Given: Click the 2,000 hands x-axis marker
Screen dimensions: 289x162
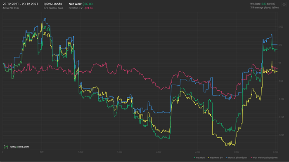Looking at the screenshot, I should pyautogui.click(x=159, y=152).
